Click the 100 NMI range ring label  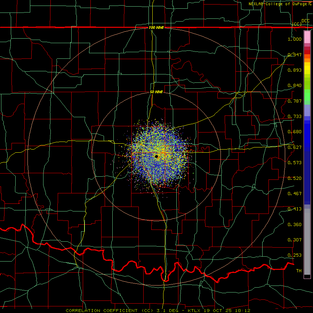(156, 27)
